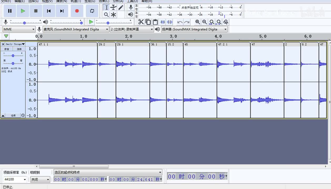Open the 44100 project sample rate dropdown
The height and width of the screenshot is (189, 331).
click(x=15, y=180)
